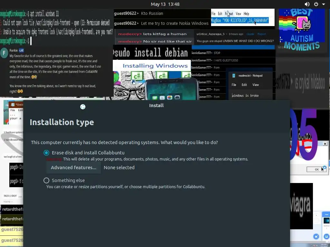Select the Something else radio option
The image size is (330, 247).
point(46,180)
